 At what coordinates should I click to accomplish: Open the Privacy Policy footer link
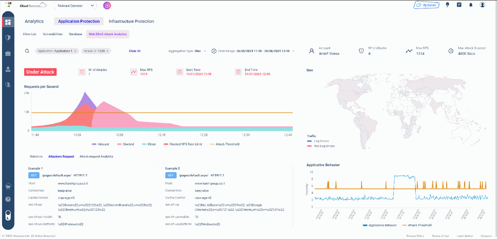[x=416, y=236]
